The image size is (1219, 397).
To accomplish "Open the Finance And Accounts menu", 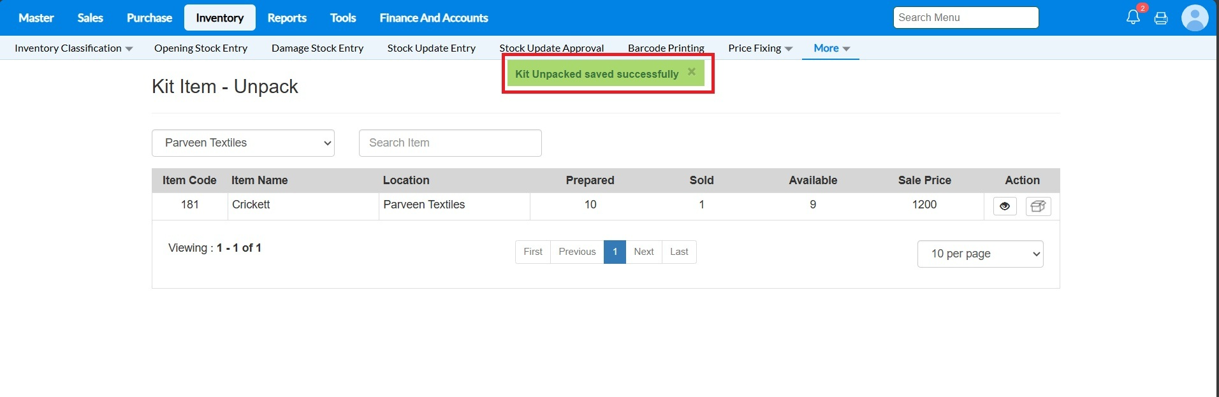I will pos(434,18).
